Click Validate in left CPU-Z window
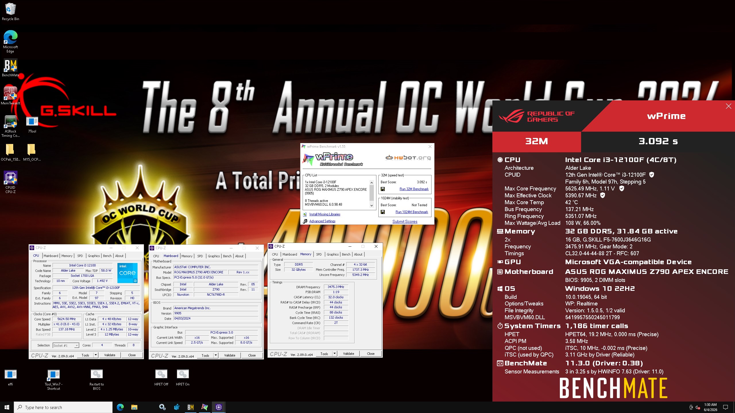 click(x=110, y=355)
